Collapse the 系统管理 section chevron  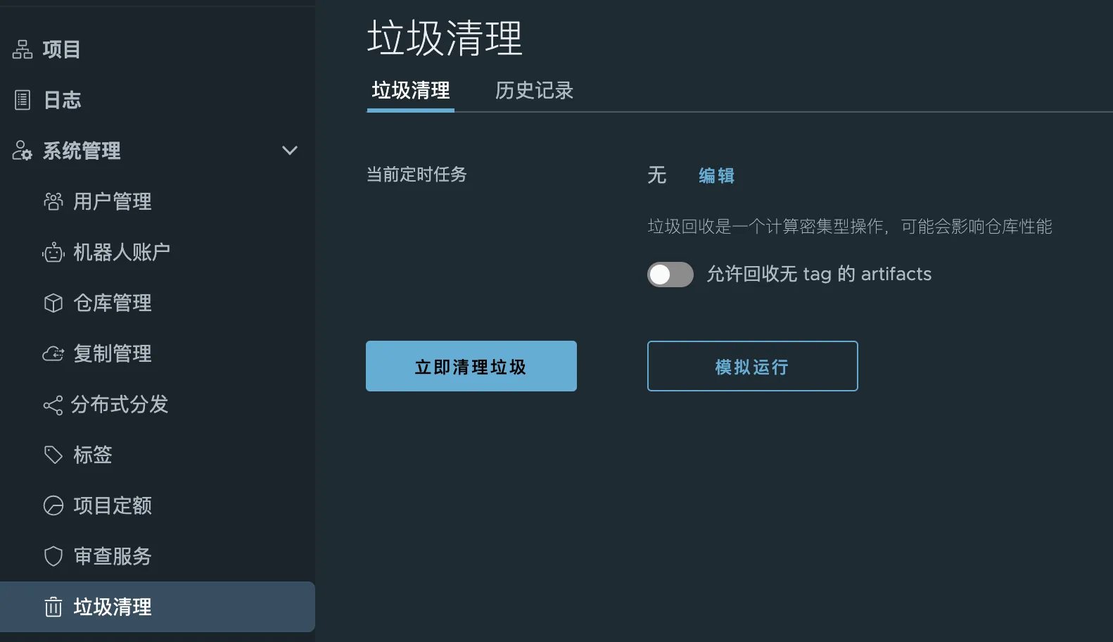(x=290, y=150)
